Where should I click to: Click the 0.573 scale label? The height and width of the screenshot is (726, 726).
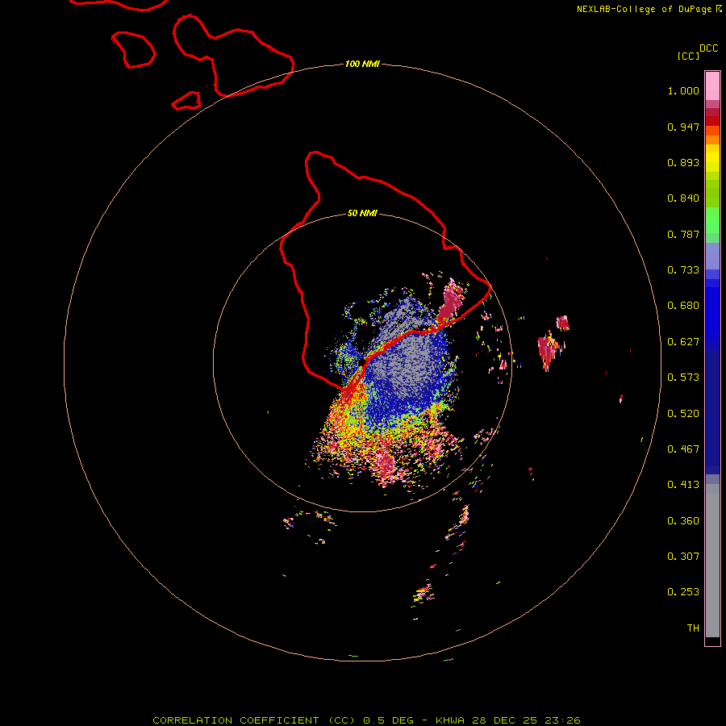tap(683, 378)
